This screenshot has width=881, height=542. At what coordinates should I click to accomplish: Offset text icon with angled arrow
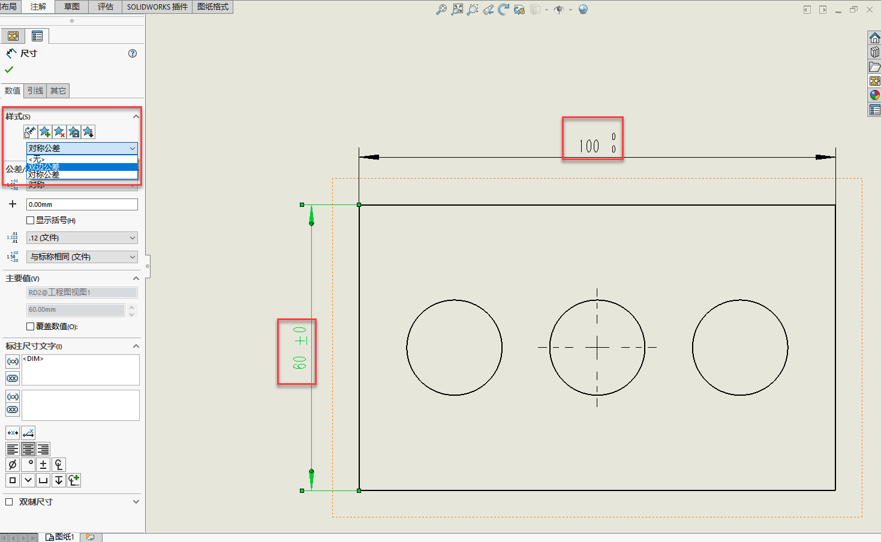(x=28, y=433)
